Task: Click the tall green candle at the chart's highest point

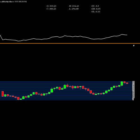Action: (x=122, y=83)
